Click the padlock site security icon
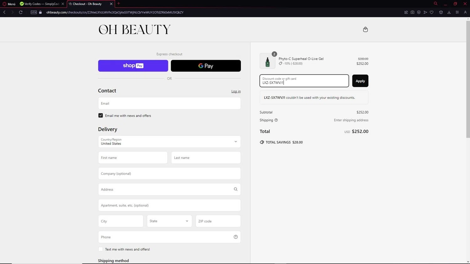Image resolution: width=470 pixels, height=264 pixels. point(40,12)
